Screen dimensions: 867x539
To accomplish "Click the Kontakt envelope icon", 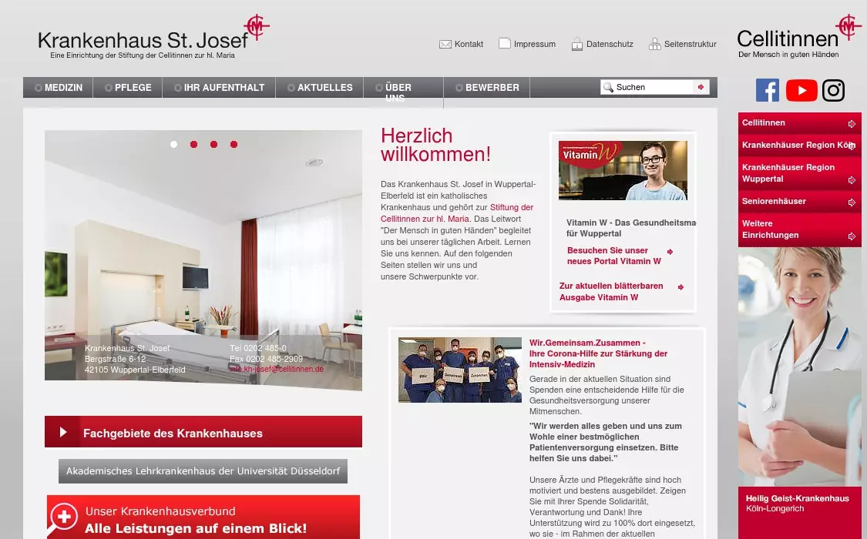I will (x=445, y=44).
